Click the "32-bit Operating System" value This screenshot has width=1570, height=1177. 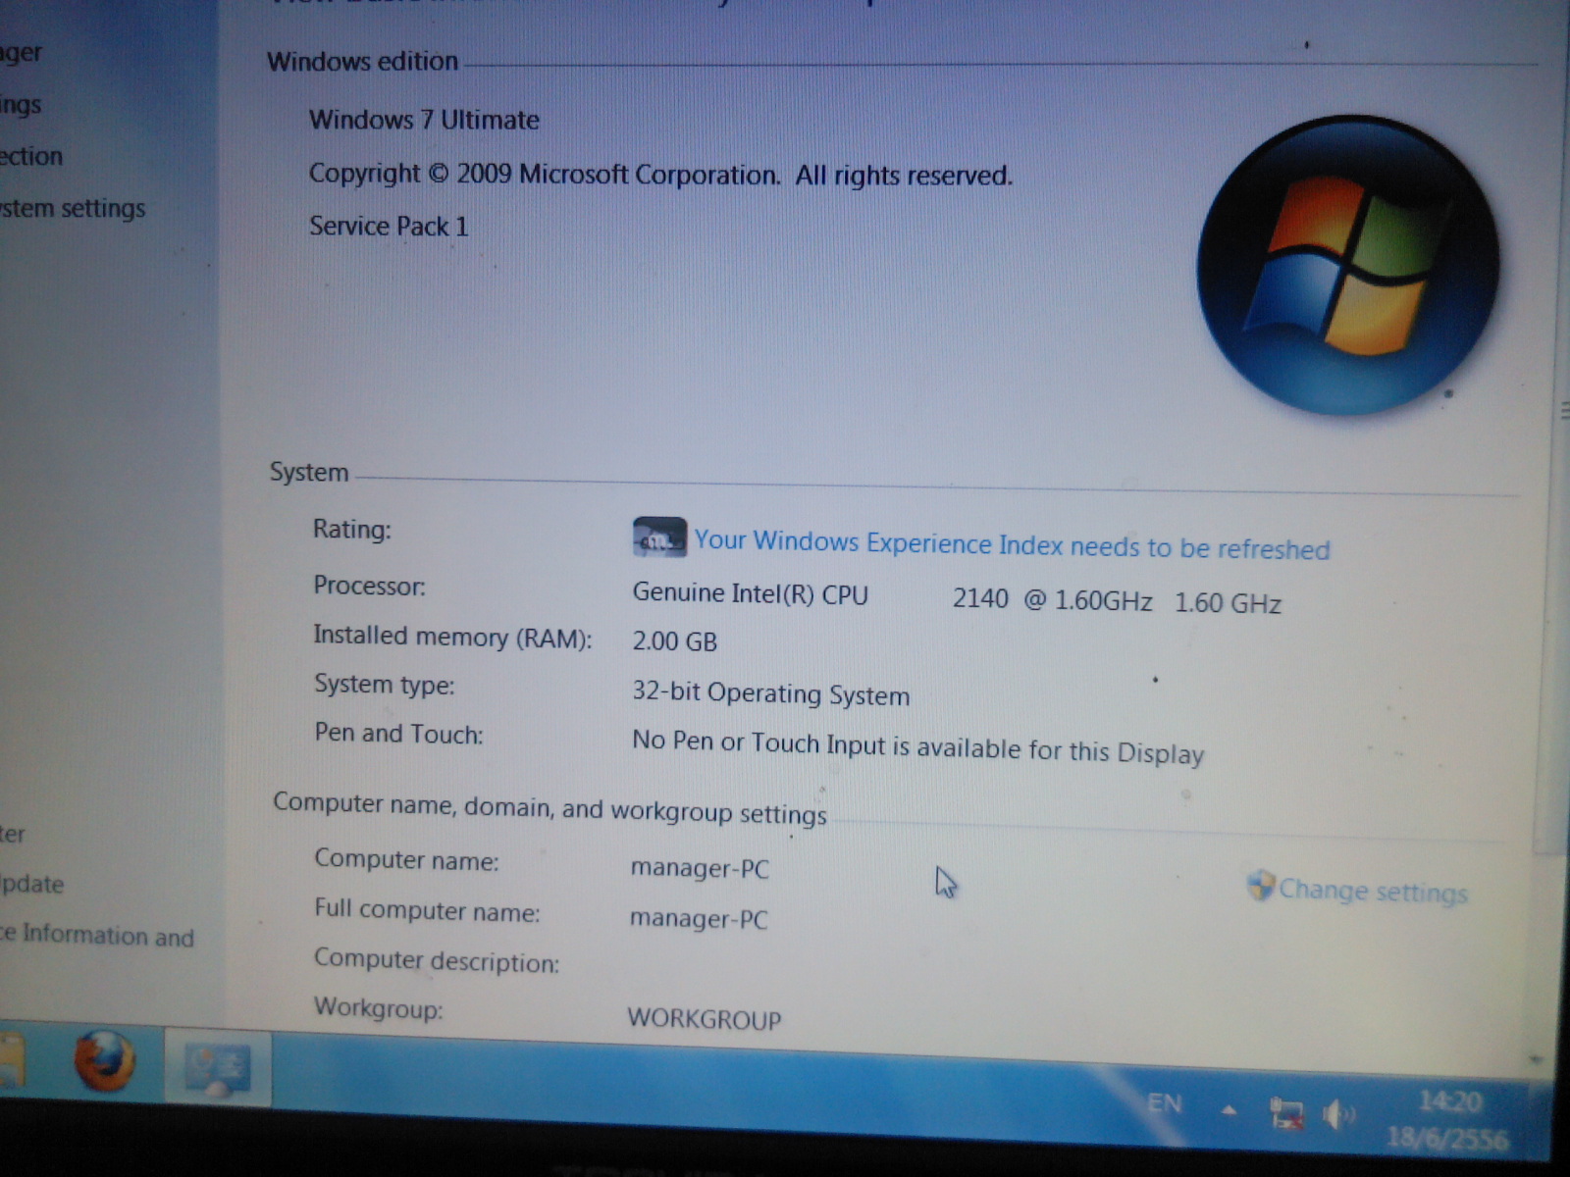770,693
